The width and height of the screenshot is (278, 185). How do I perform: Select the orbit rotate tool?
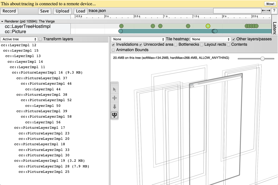click(x=115, y=115)
